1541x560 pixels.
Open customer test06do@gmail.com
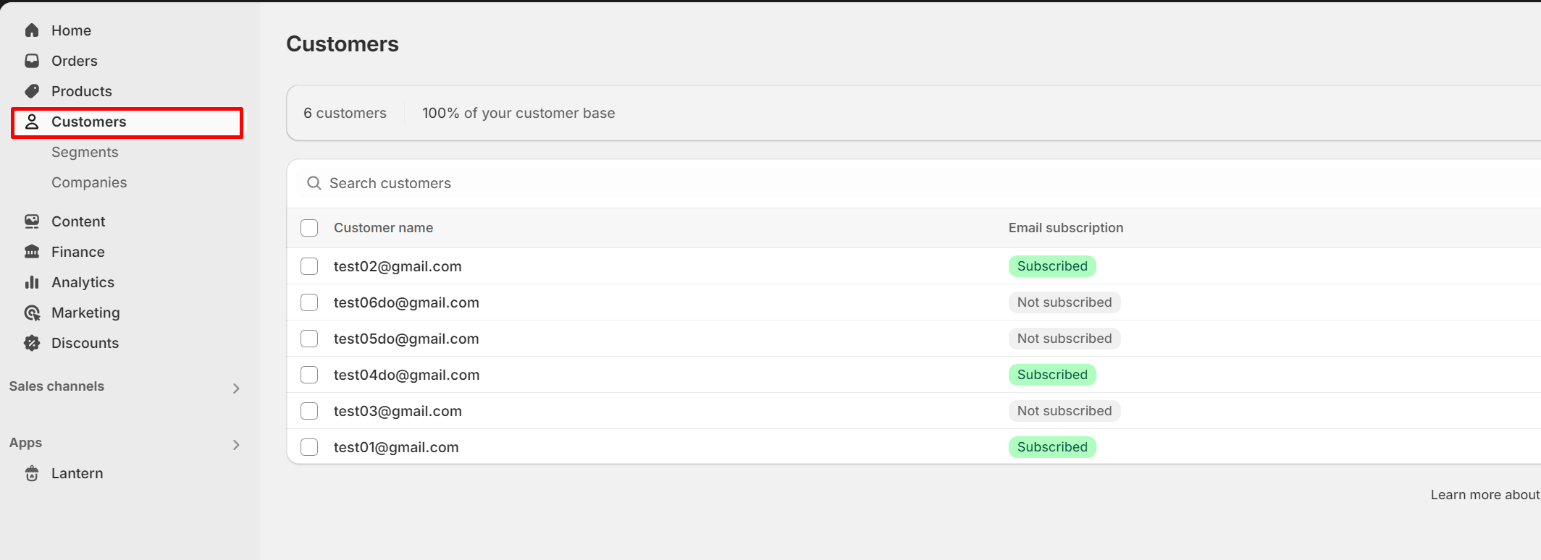click(x=406, y=302)
